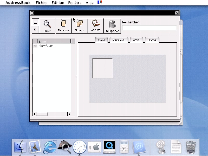Click the vCard icon beside New User1
The width and height of the screenshot is (208, 156).
tap(35, 46)
